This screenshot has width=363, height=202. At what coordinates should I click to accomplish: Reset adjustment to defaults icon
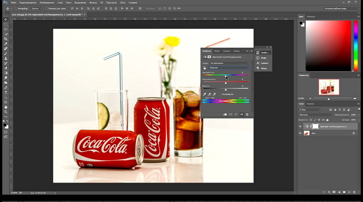[236, 114]
